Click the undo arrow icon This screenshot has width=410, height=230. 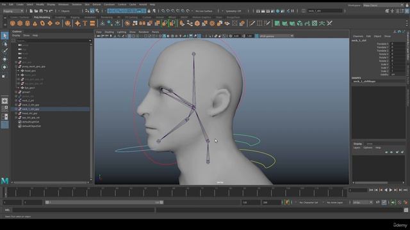click(46, 11)
